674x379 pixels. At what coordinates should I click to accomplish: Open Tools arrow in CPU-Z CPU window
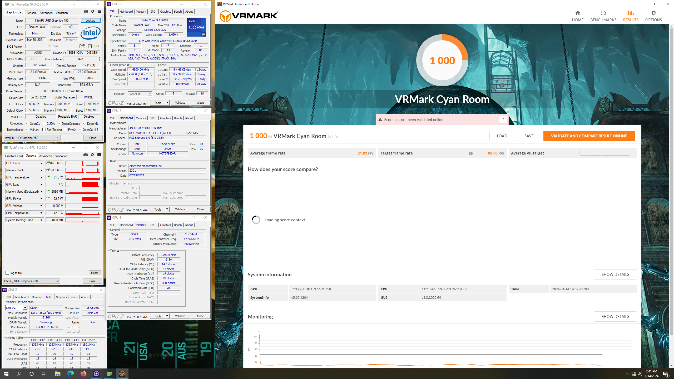click(x=167, y=103)
